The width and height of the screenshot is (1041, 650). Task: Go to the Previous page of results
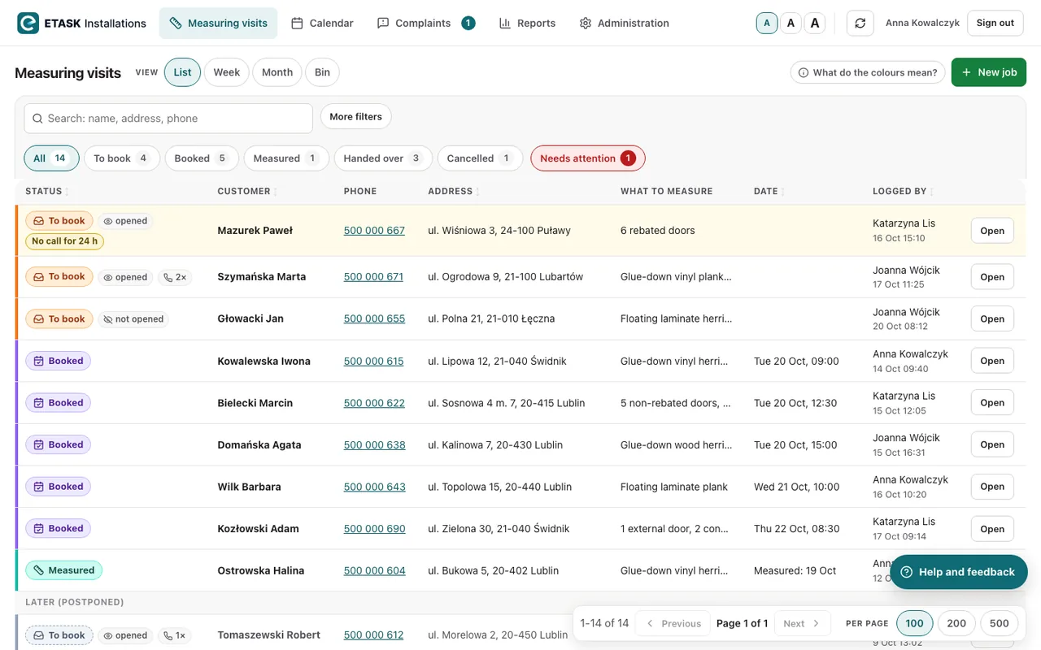click(x=673, y=623)
